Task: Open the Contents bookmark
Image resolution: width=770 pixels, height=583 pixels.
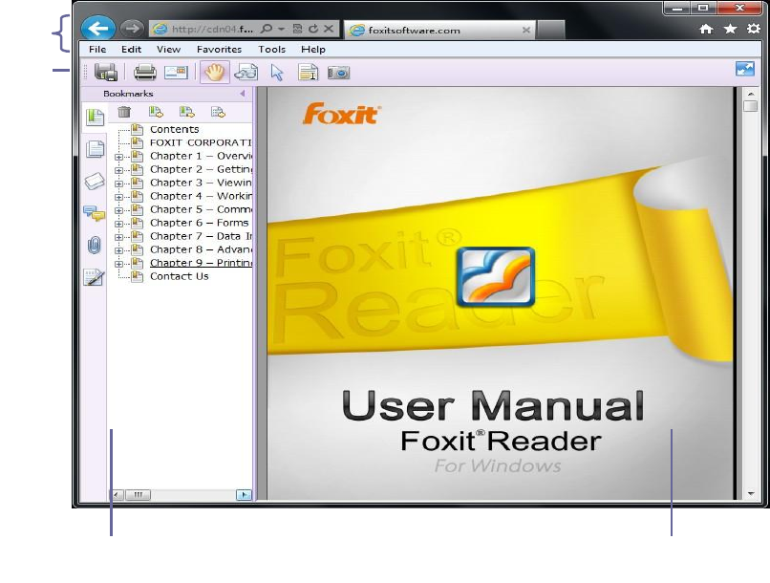Action: (x=174, y=129)
